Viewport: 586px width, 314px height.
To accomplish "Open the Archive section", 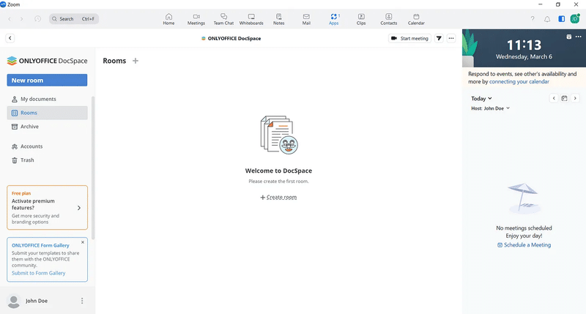I will pos(47,127).
